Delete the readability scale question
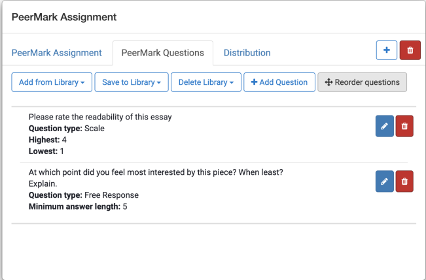426x280 pixels. coord(404,127)
